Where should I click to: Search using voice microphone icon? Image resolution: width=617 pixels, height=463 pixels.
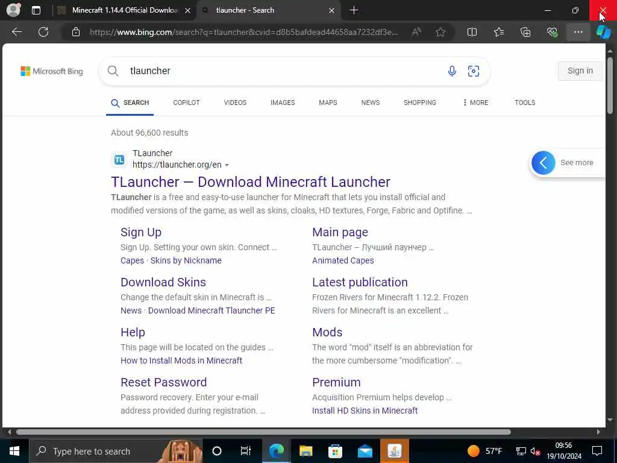(452, 71)
